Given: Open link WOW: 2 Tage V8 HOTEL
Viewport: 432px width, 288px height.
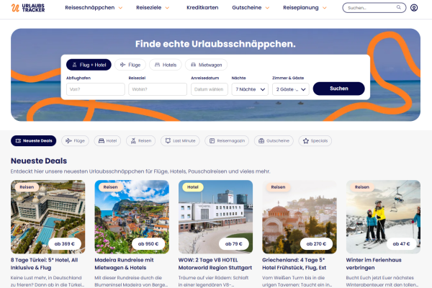Looking at the screenshot, I should click(215, 264).
